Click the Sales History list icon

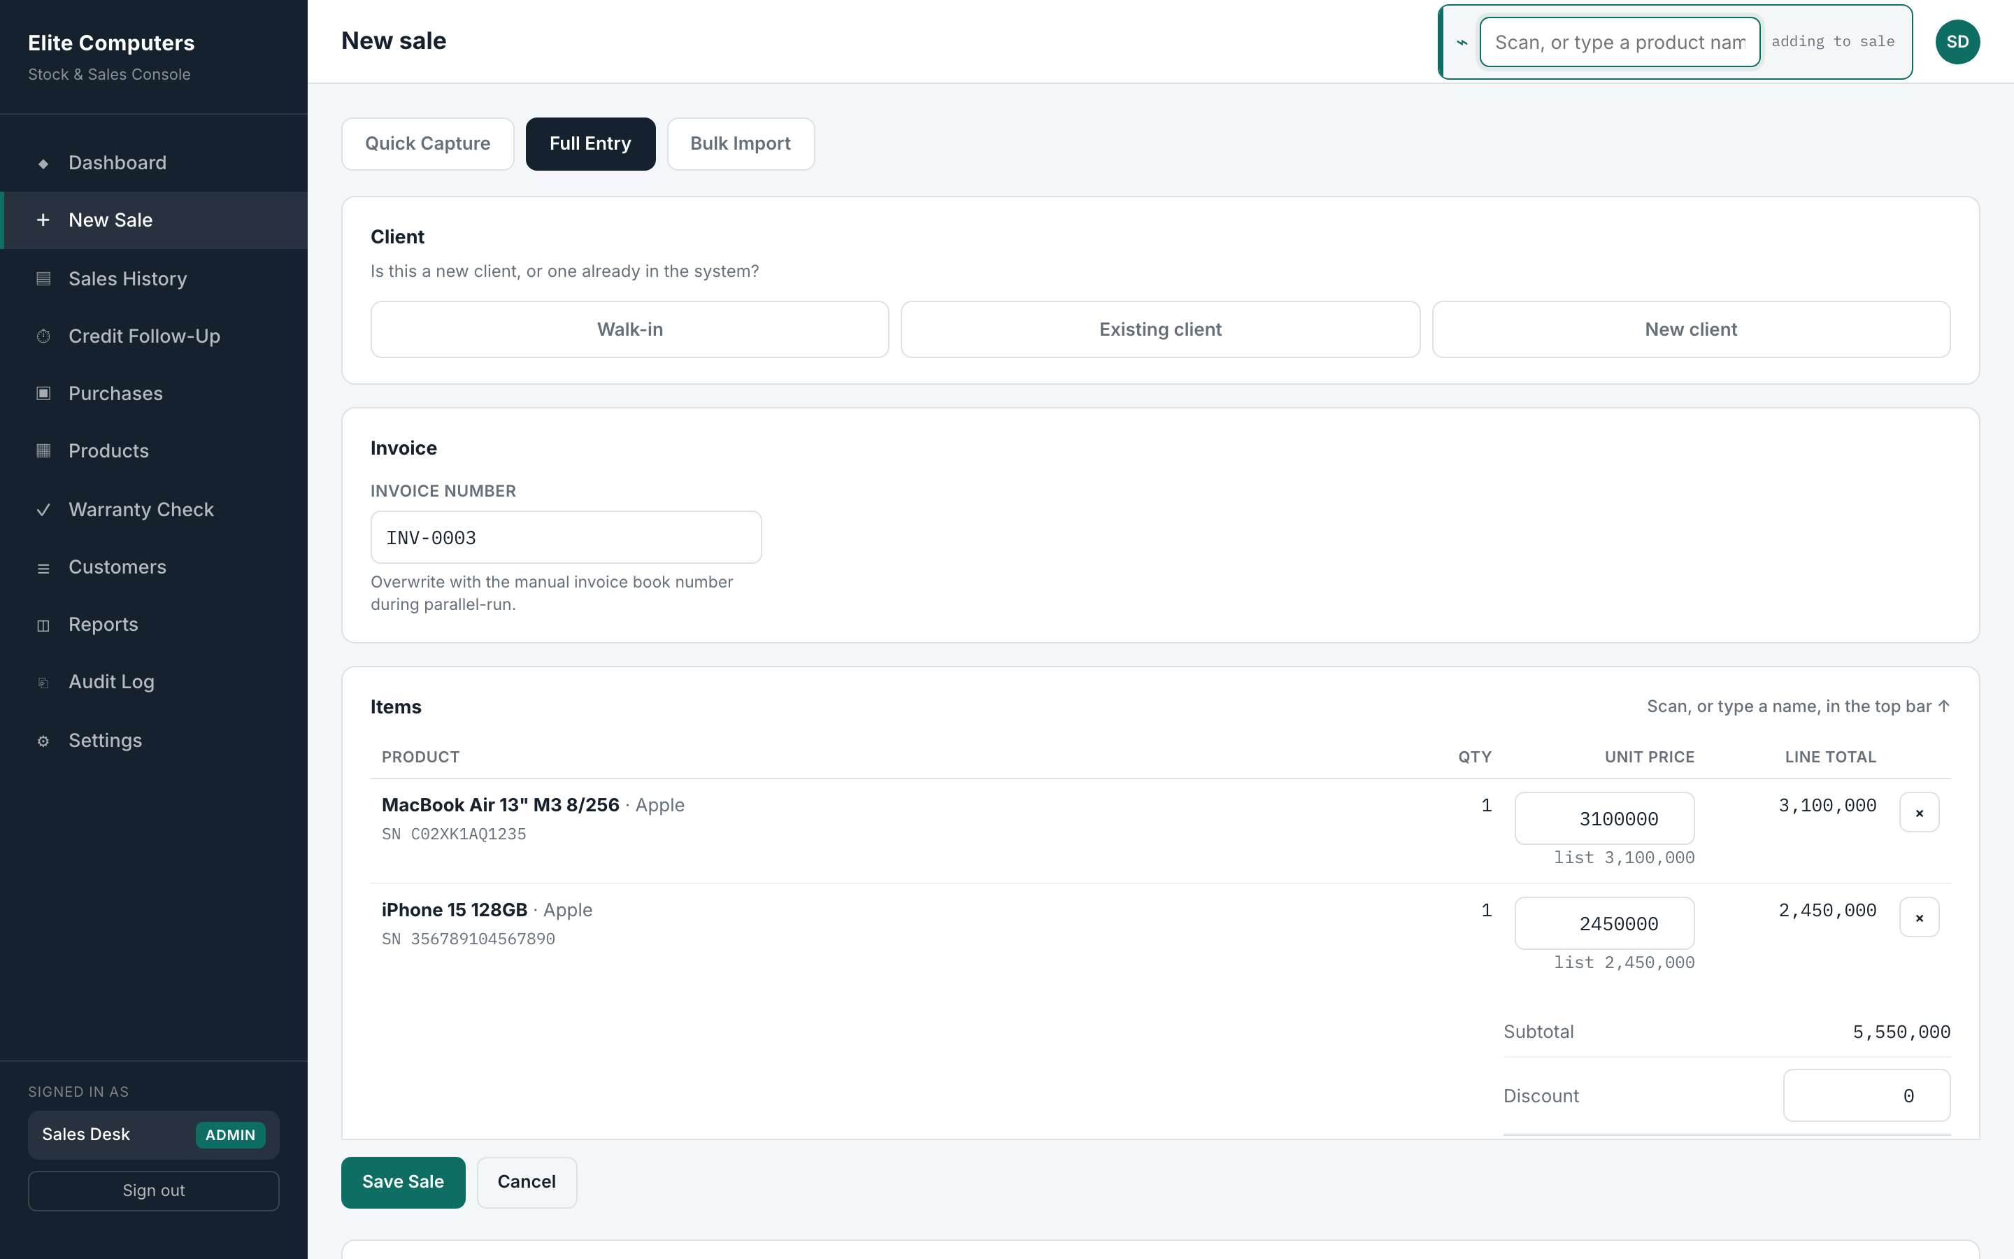43,278
